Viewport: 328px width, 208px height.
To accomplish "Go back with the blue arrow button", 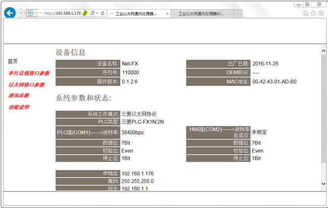I will (10, 13).
